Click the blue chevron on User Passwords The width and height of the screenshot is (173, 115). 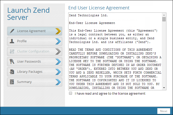[x=58, y=62]
